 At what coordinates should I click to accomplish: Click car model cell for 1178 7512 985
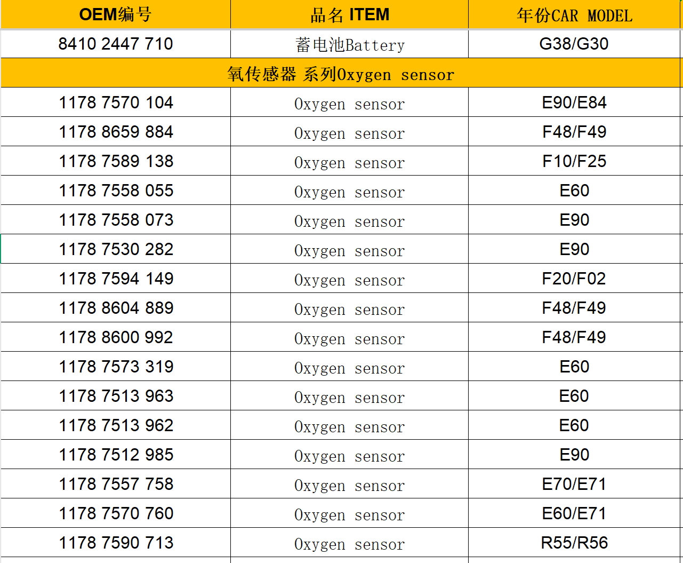click(574, 455)
